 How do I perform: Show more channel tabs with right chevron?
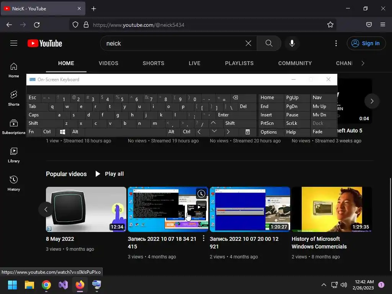pos(363,63)
